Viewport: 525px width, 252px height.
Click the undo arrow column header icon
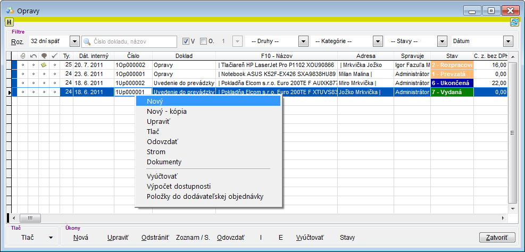point(33,56)
